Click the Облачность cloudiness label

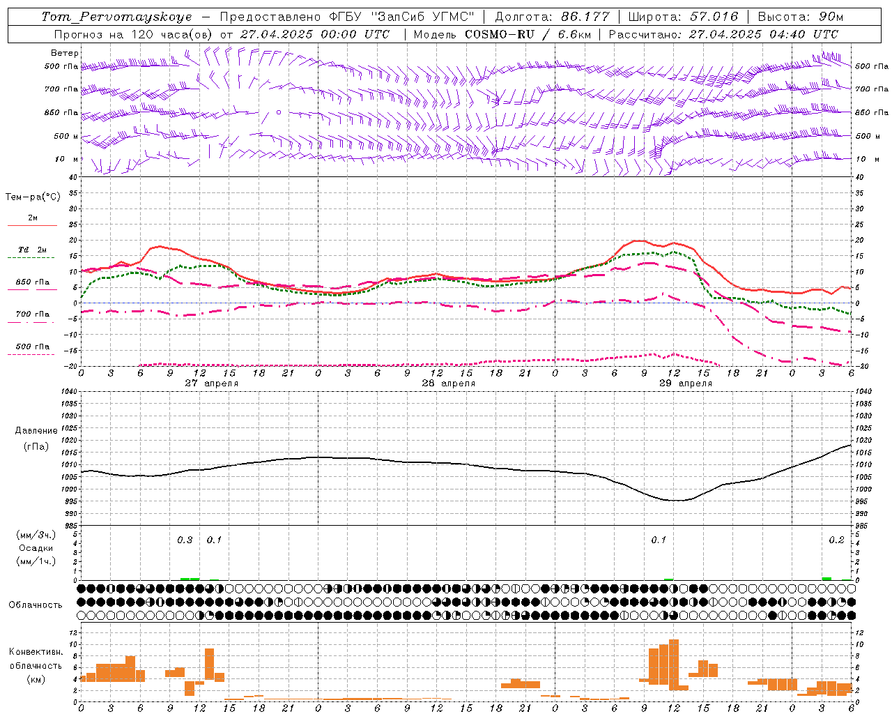click(x=36, y=605)
